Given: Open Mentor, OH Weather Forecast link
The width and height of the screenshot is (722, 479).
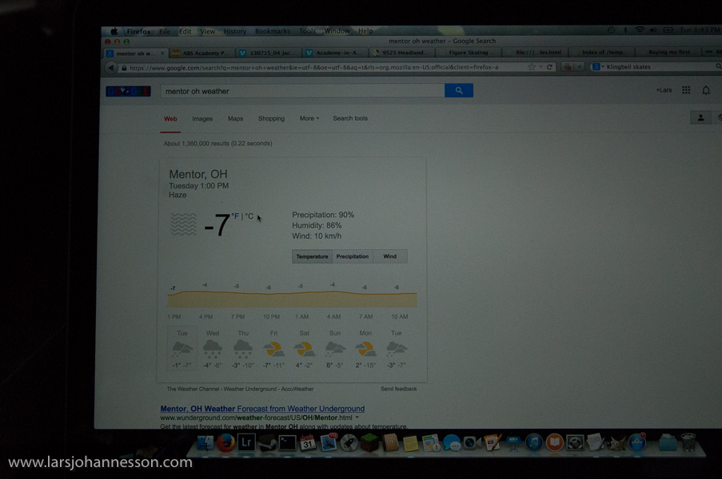Looking at the screenshot, I should pyautogui.click(x=262, y=409).
